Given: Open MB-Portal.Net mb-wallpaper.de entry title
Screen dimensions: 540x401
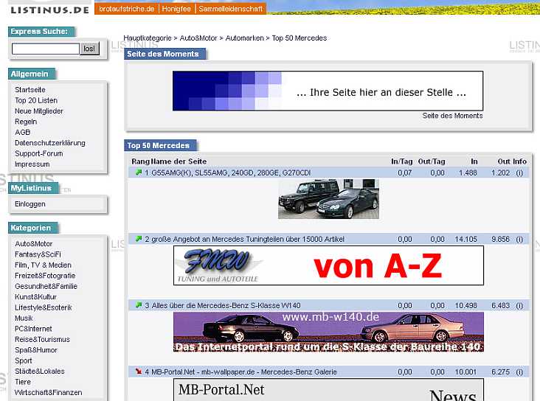Looking at the screenshot, I should point(244,372).
